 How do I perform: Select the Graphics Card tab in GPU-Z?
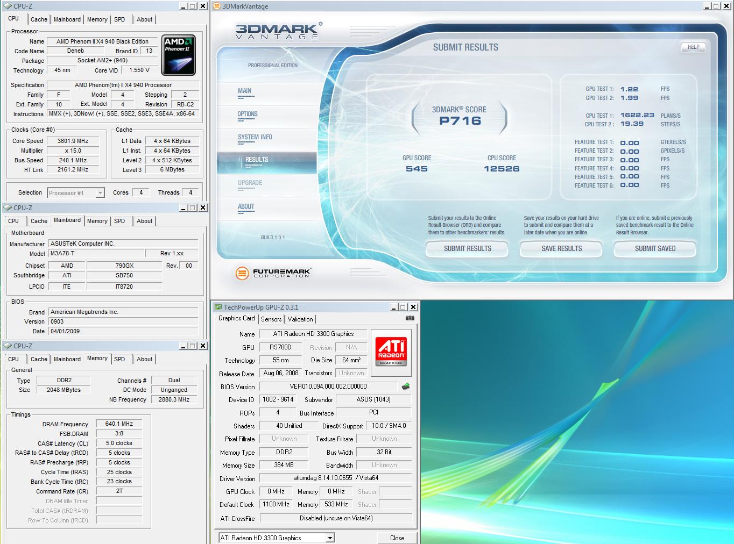pos(236,318)
